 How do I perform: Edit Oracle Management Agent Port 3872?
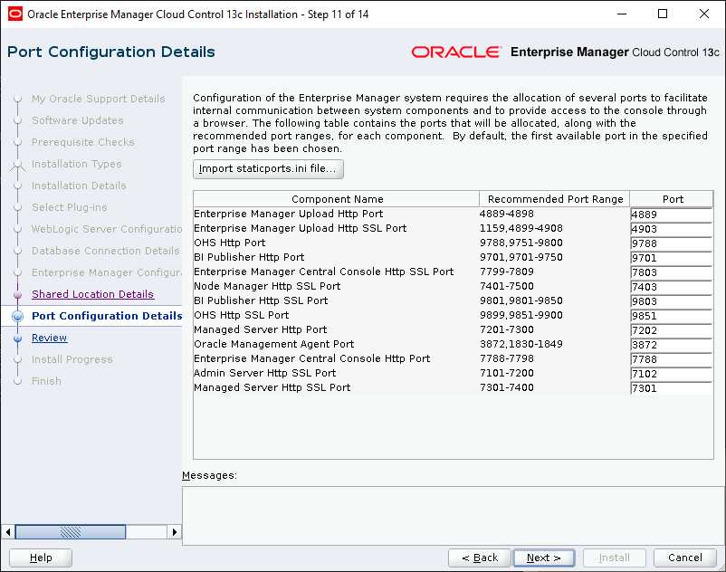click(671, 345)
